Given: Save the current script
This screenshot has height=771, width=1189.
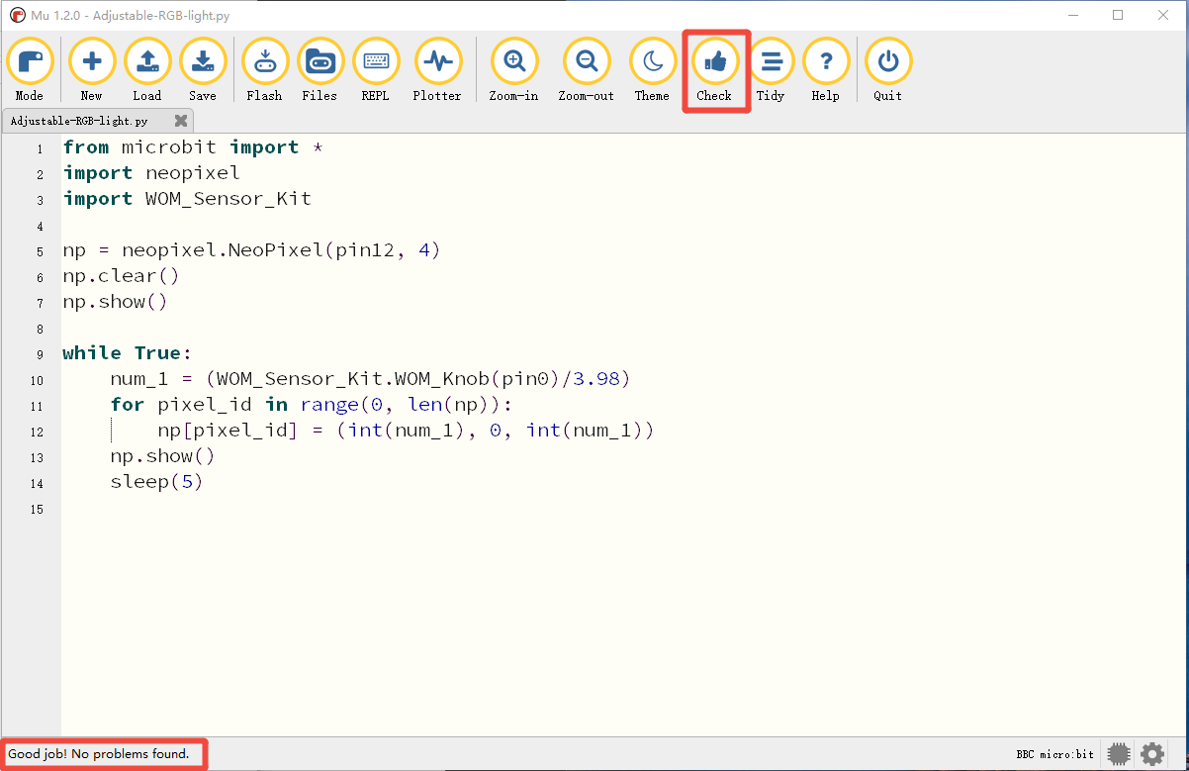Looking at the screenshot, I should (x=203, y=70).
